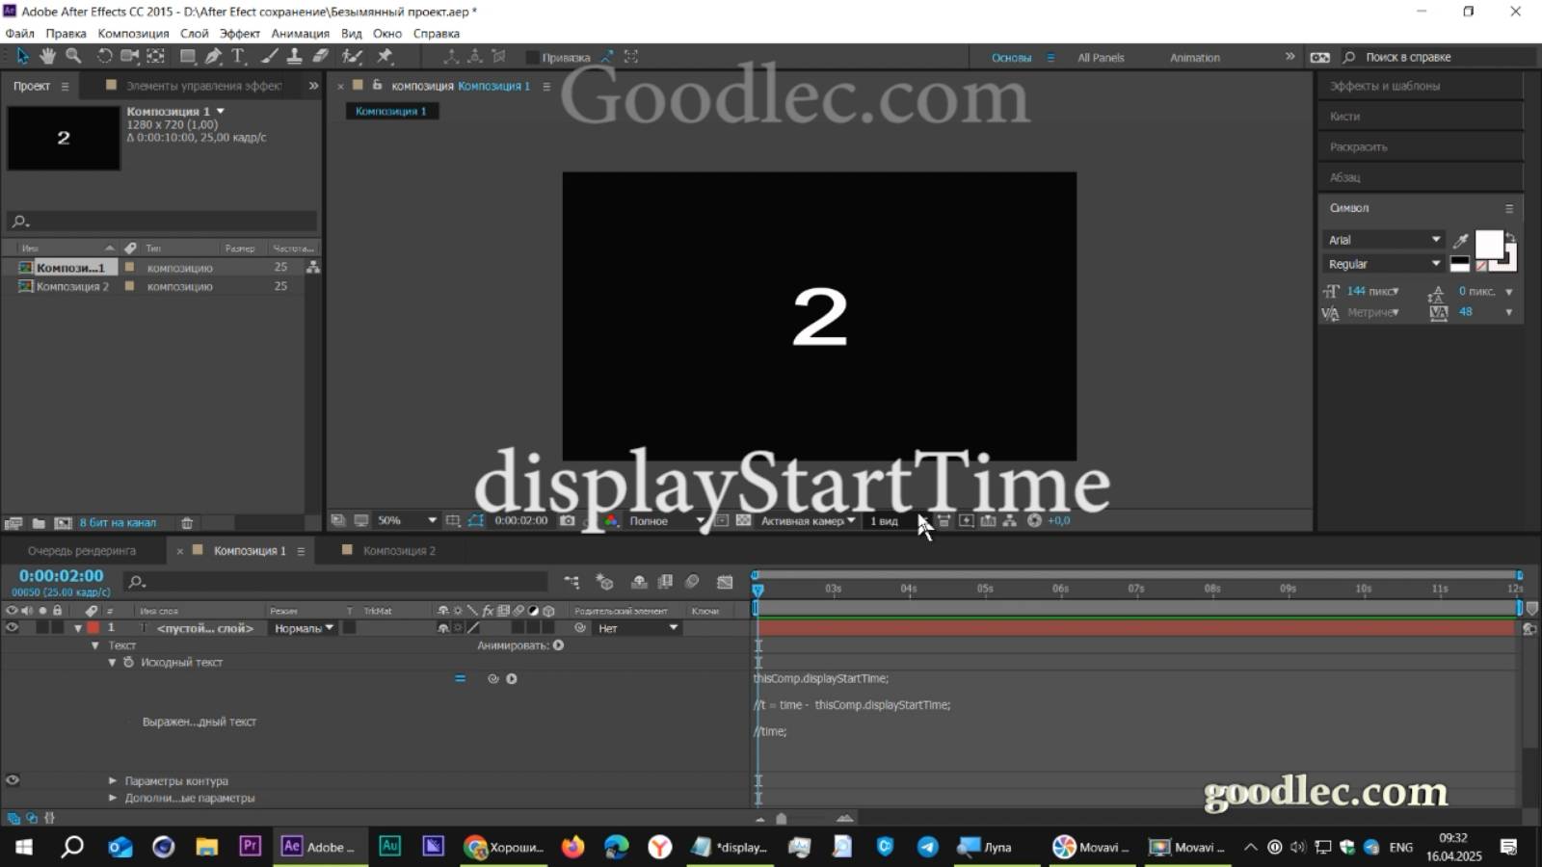Toggle the stopwatch on Исходный текст
The width and height of the screenshot is (1542, 867).
pyautogui.click(x=130, y=662)
